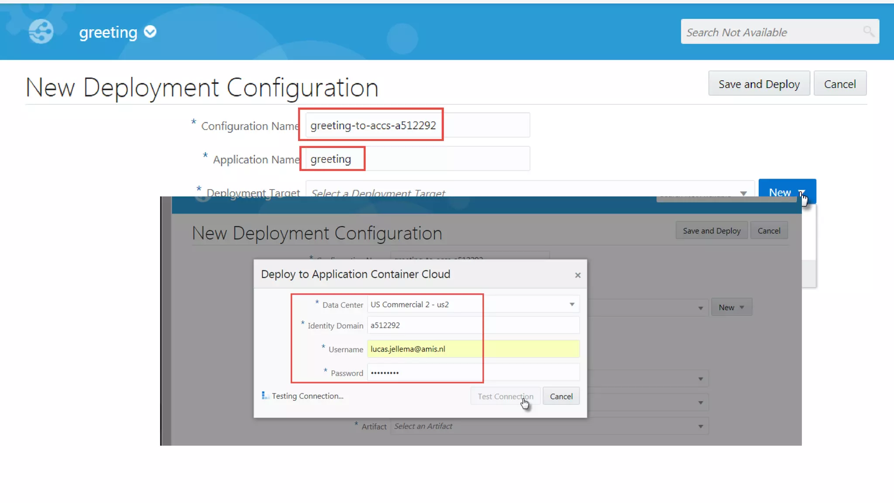Click top Save and Deploy button
Screen dimensions: 894x503
759,84
